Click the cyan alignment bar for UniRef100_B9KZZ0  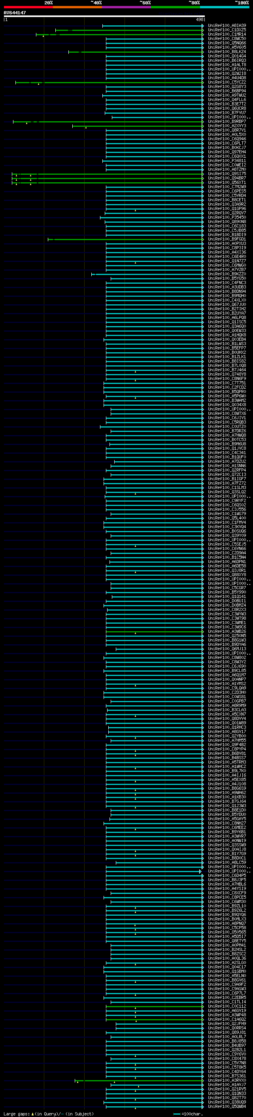147,274
